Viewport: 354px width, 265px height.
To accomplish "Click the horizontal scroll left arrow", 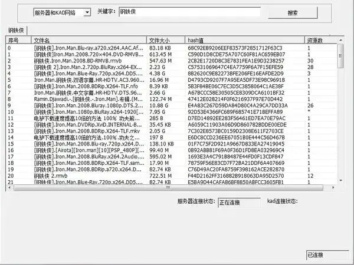I will tap(9, 187).
